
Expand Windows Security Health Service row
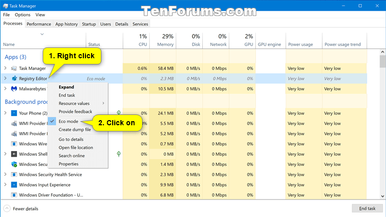point(5,174)
